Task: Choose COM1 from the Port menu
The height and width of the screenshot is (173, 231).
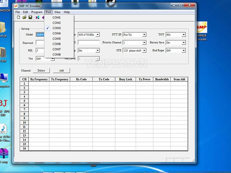Action: [x=56, y=17]
